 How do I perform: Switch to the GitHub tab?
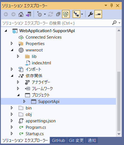click(x=58, y=141)
